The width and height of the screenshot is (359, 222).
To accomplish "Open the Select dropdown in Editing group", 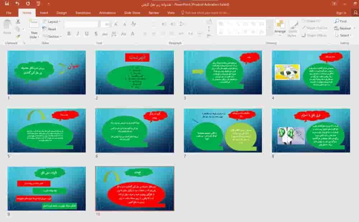I will point(343,36).
